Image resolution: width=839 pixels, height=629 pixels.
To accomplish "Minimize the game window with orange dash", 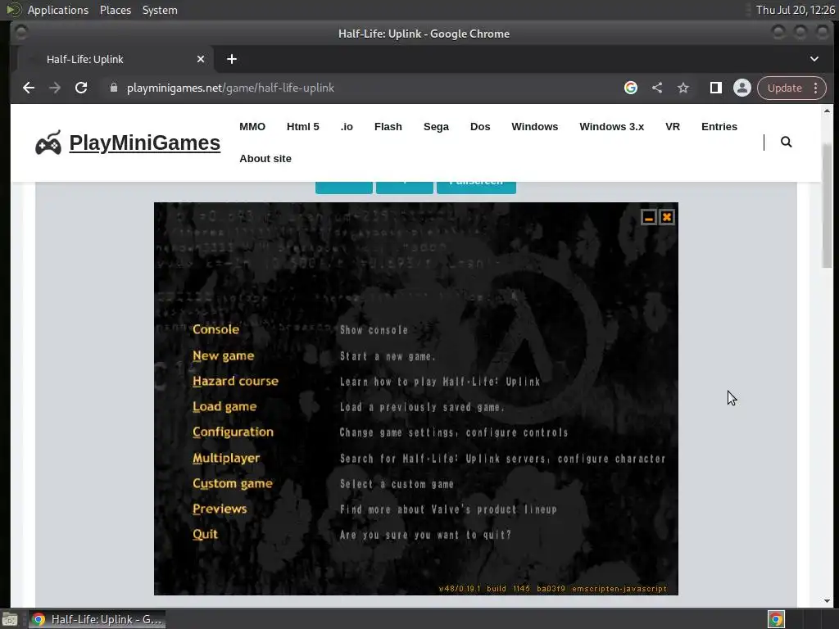I will [649, 217].
